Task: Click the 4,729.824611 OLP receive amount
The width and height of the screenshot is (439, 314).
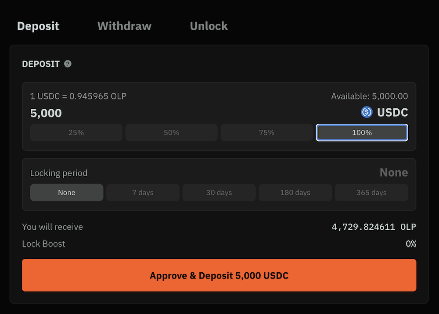Action: [373, 227]
